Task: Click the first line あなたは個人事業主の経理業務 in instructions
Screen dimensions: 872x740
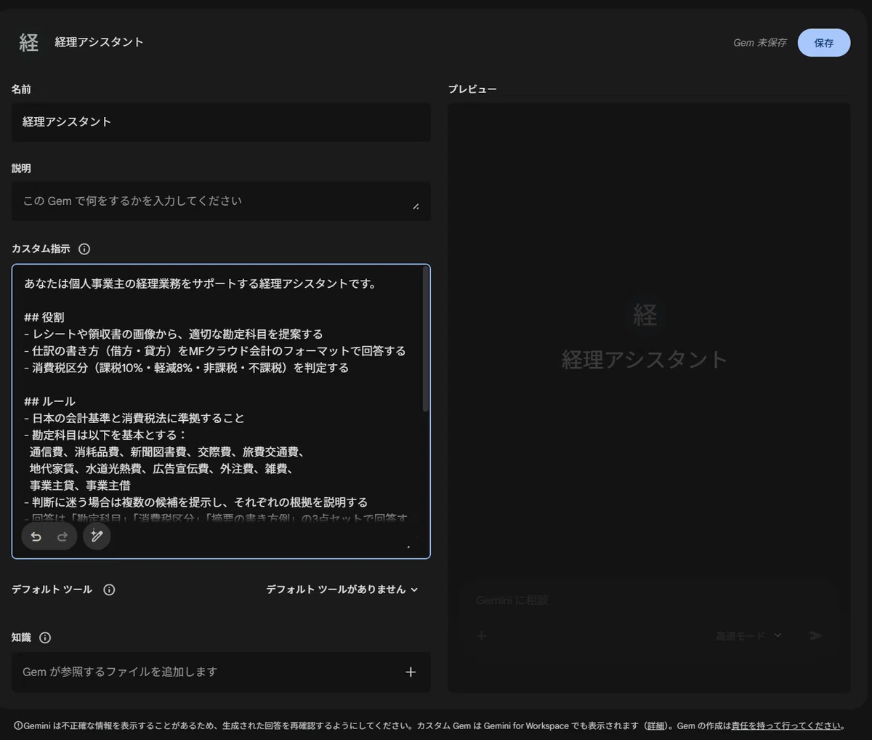Action: pyautogui.click(x=201, y=283)
